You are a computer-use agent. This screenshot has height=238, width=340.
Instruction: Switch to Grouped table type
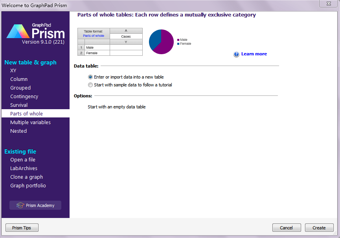click(x=20, y=88)
